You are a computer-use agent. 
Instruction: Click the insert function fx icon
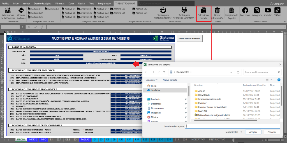(42, 27)
